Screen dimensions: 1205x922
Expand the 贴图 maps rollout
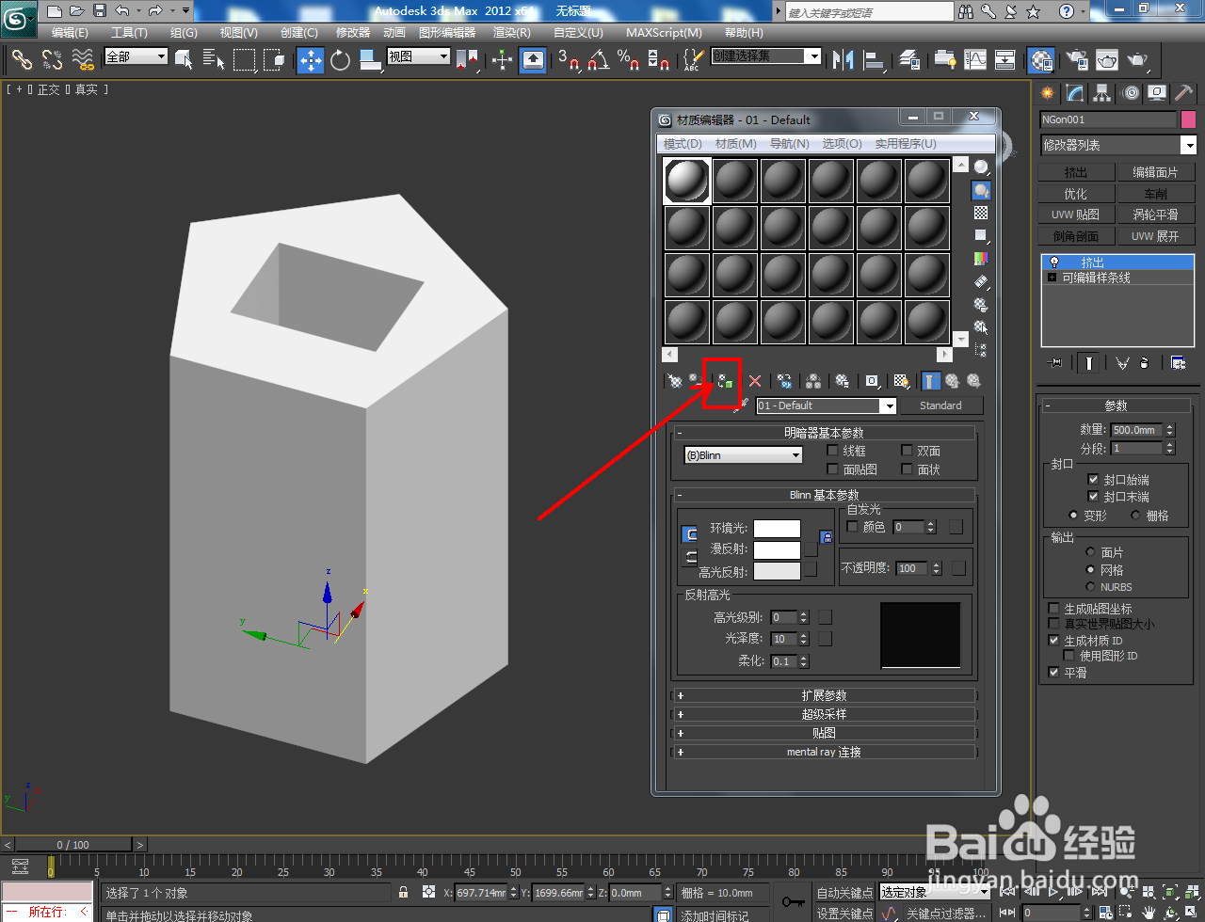point(824,733)
